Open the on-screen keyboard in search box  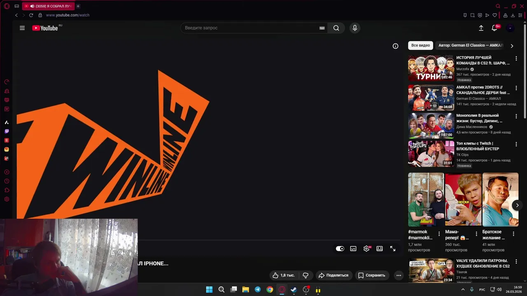[322, 28]
